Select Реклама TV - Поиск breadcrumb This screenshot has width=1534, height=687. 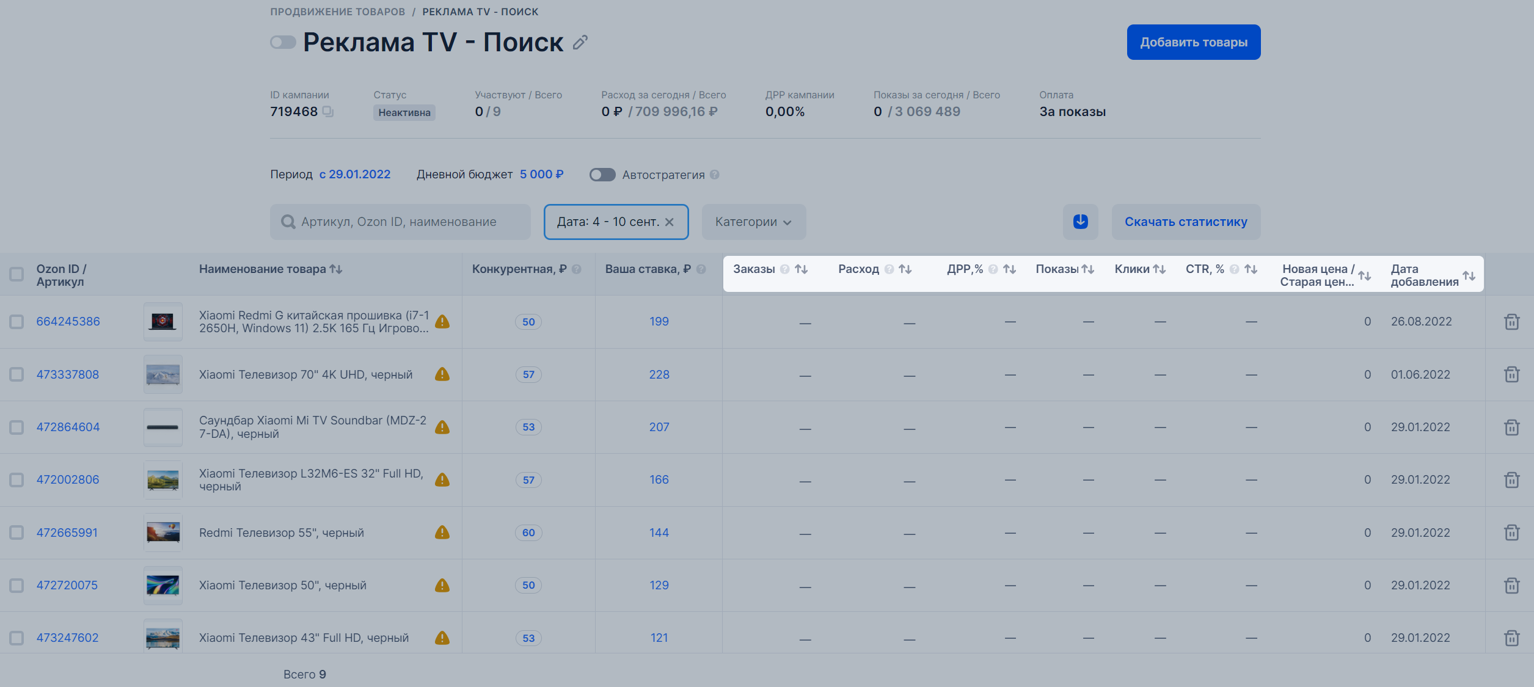(480, 12)
